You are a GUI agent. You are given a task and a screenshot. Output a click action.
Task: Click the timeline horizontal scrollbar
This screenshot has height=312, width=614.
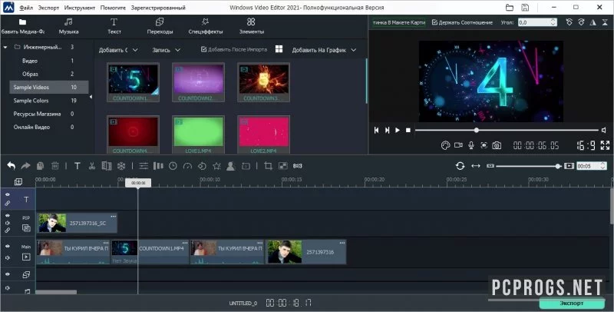pos(56,291)
